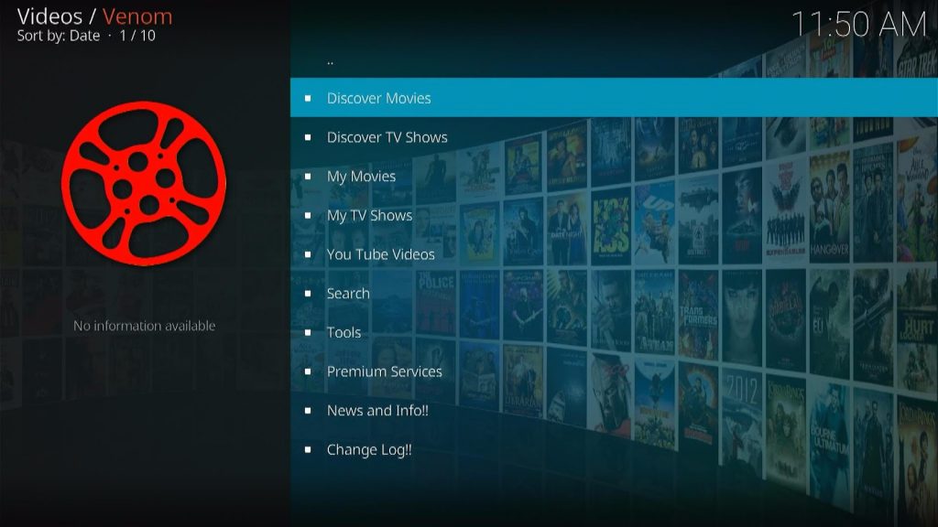The width and height of the screenshot is (938, 527).
Task: Click the bullet icon beside My Movies
Action: tap(308, 177)
